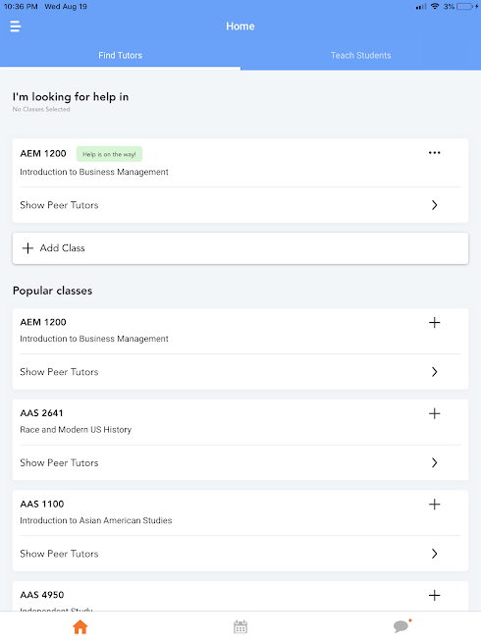
Task: Select the Find Tutors tab
Action: (121, 55)
